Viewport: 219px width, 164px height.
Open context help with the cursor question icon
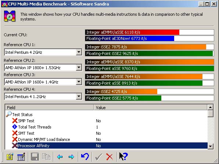123,156
